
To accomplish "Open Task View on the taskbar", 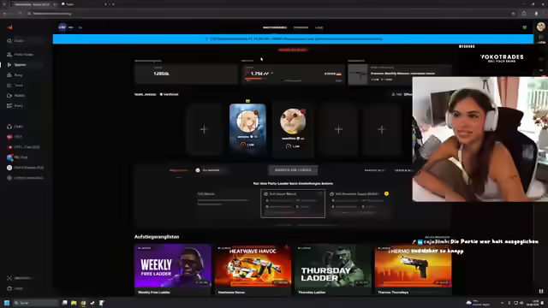I will (65, 303).
